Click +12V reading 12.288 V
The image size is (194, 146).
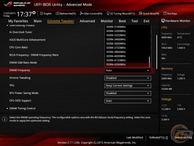[x=166, y=109]
